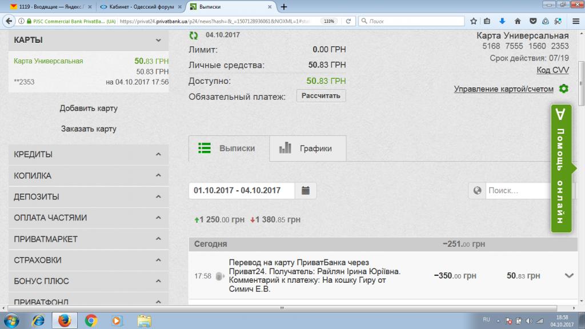Click the 5168 7555 1560 2353 card number
This screenshot has width=585, height=329.
click(526, 46)
